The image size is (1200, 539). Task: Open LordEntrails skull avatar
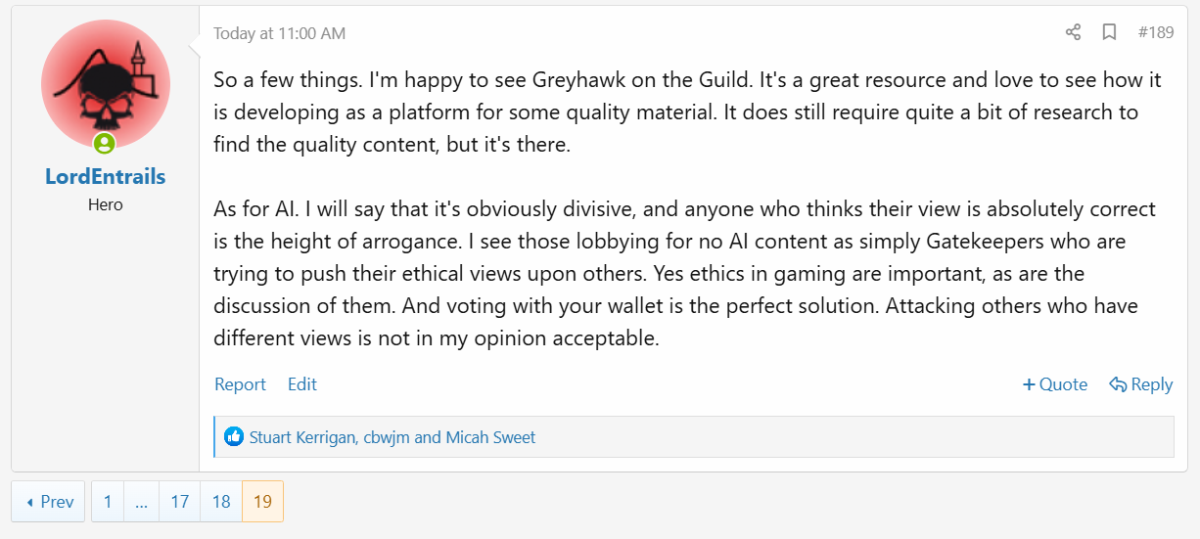pos(105,83)
